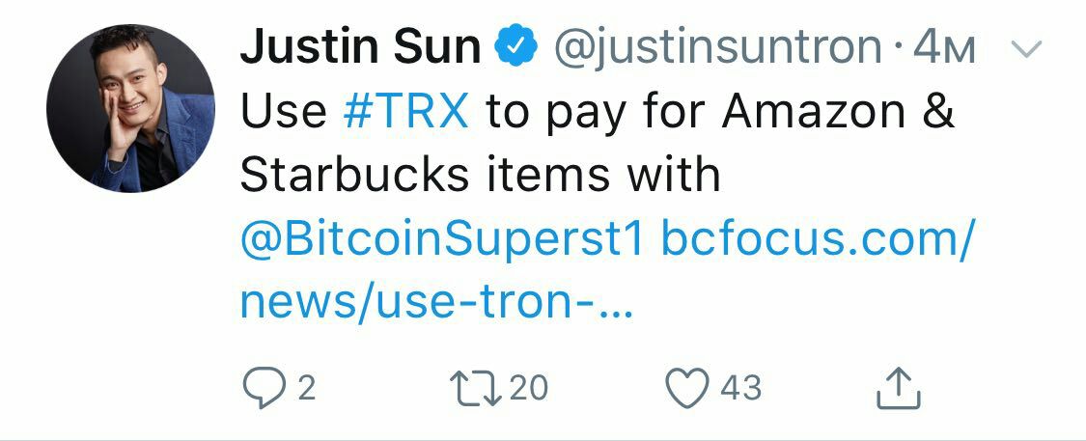The image size is (1086, 441).
Task: Click the 'Starbucks items with' tweet text
Action: (481, 175)
